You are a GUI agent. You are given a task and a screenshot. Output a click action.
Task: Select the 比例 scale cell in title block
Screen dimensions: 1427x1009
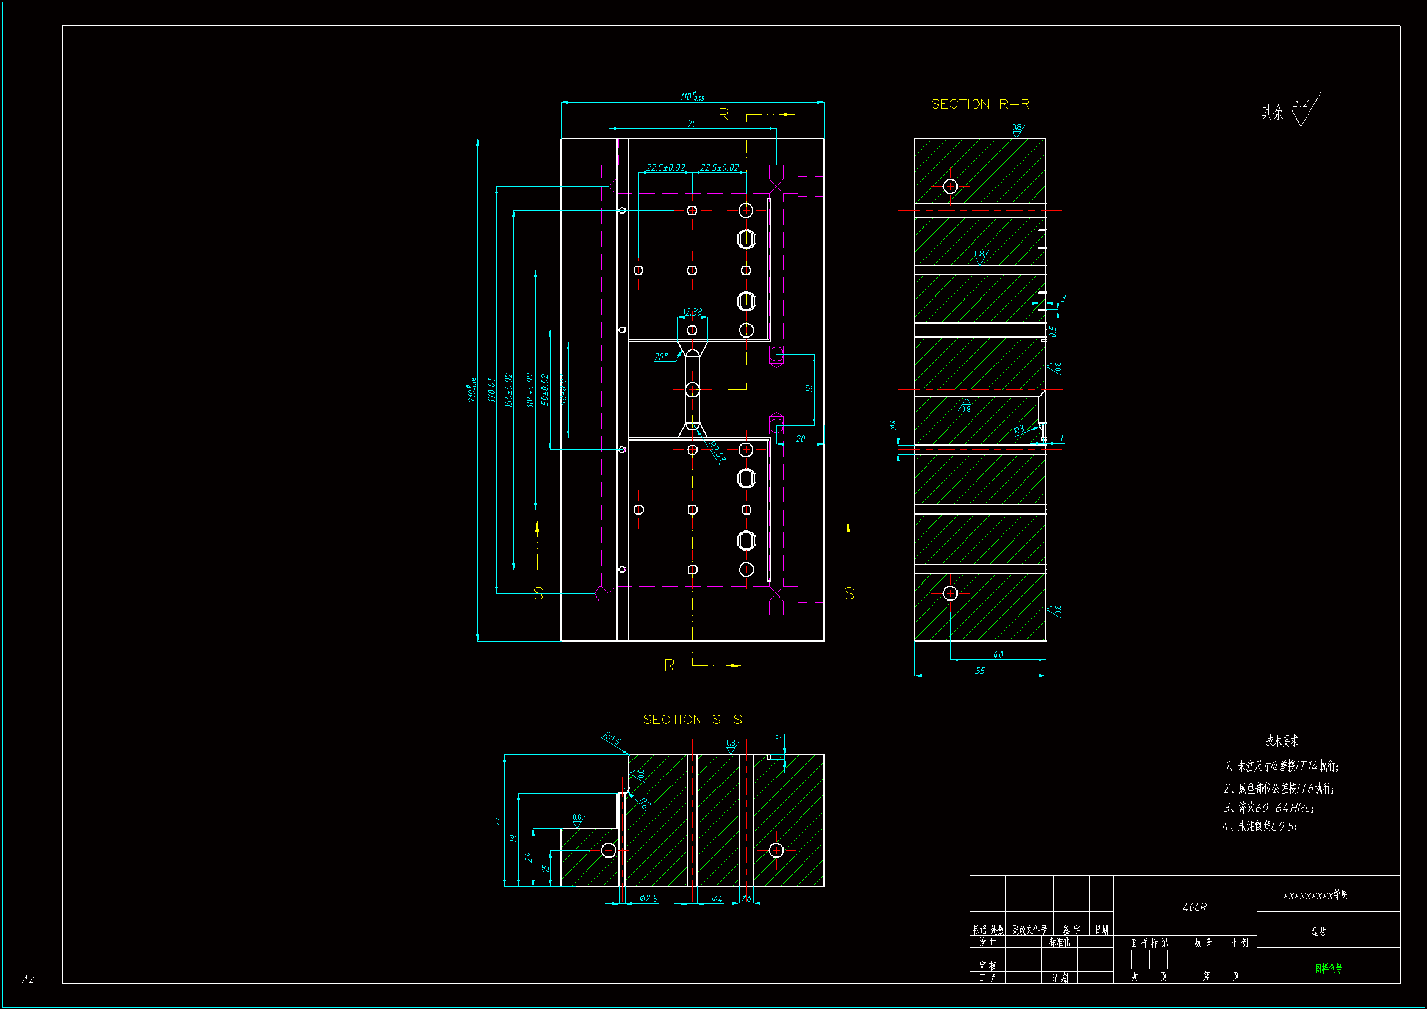(1238, 943)
